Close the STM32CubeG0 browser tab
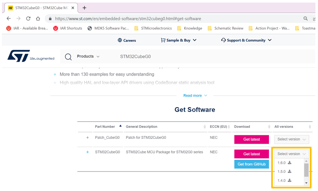The height and width of the screenshot is (191, 318). (73, 8)
